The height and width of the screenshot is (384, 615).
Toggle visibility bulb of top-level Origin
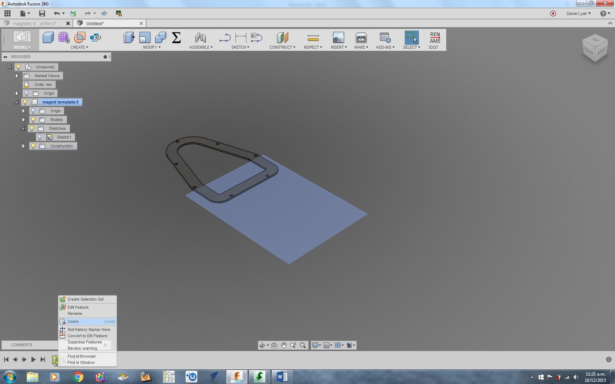coord(26,93)
